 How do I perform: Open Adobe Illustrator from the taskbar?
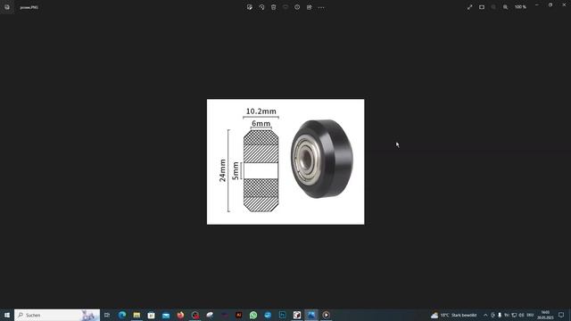click(x=238, y=315)
